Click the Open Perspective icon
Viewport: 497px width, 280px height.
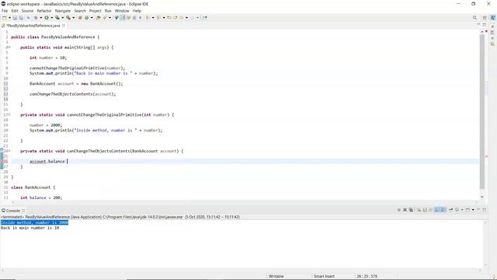point(485,18)
